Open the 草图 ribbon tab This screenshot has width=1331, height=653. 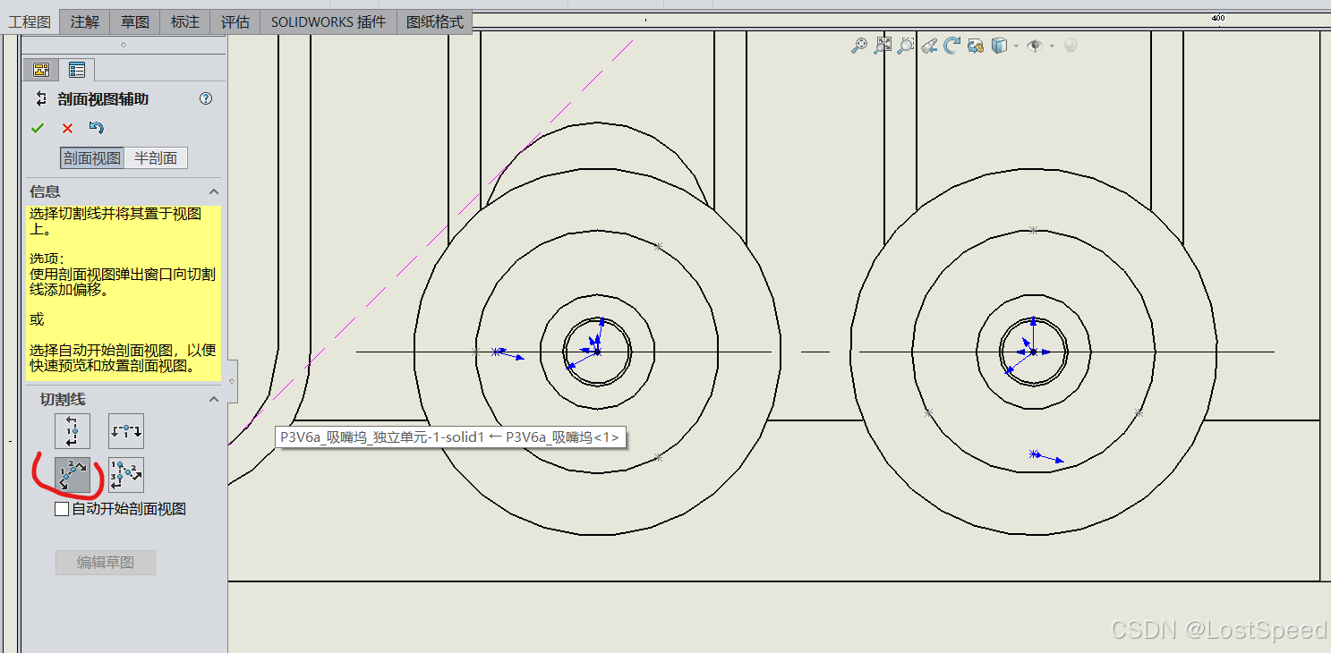click(x=135, y=21)
